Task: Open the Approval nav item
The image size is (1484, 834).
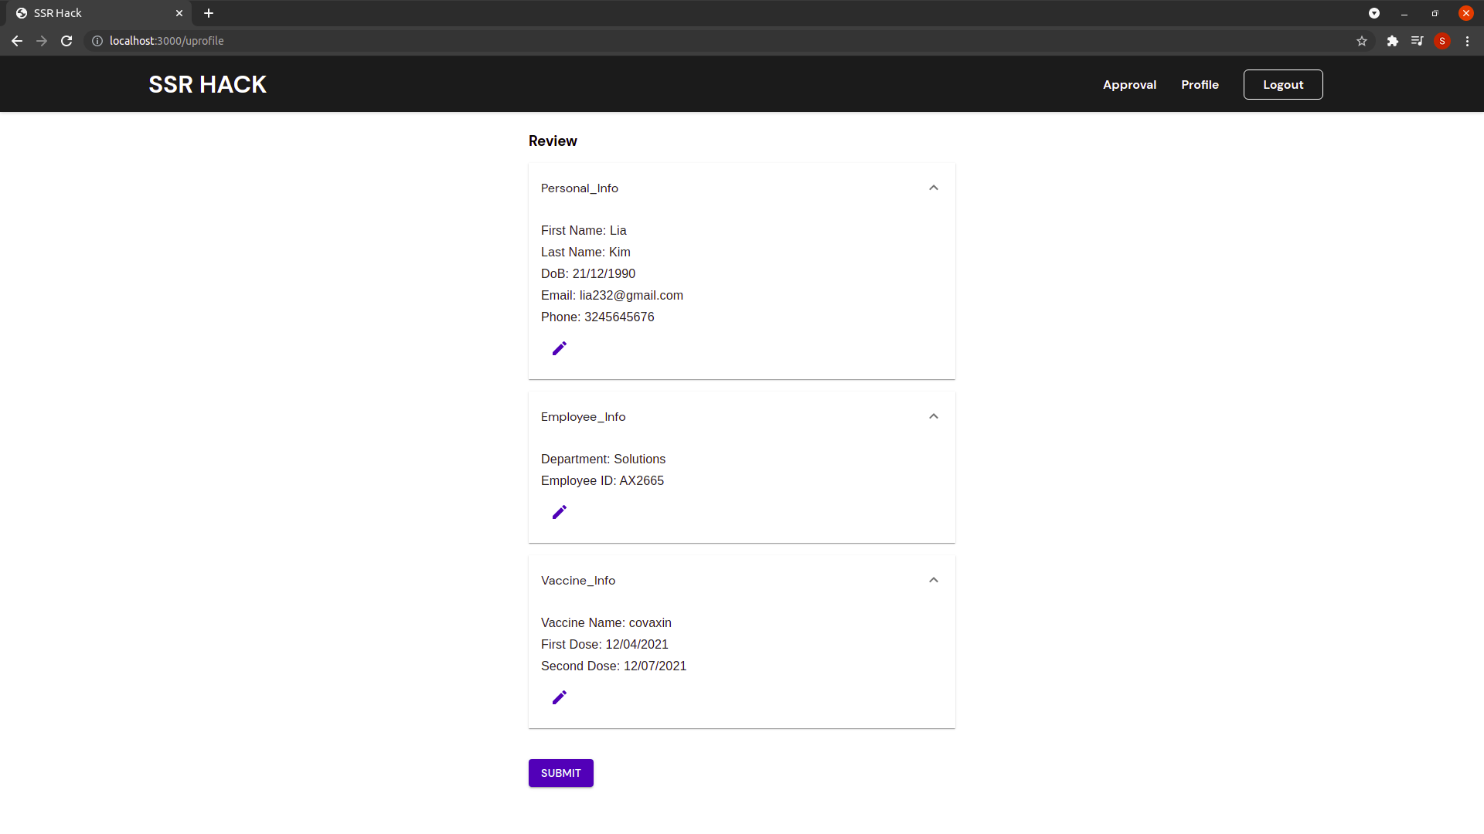Action: [1129, 85]
